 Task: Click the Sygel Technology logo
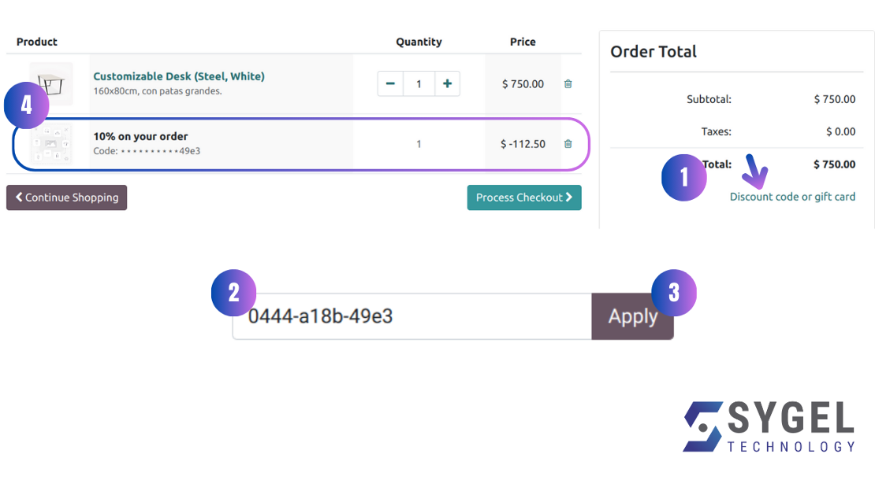pyautogui.click(x=769, y=427)
